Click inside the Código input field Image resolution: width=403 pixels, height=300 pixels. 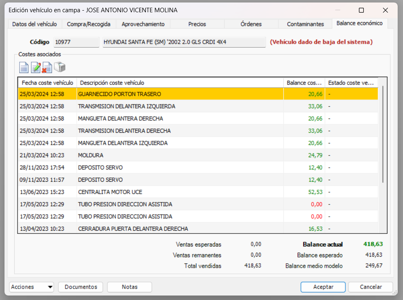point(76,42)
